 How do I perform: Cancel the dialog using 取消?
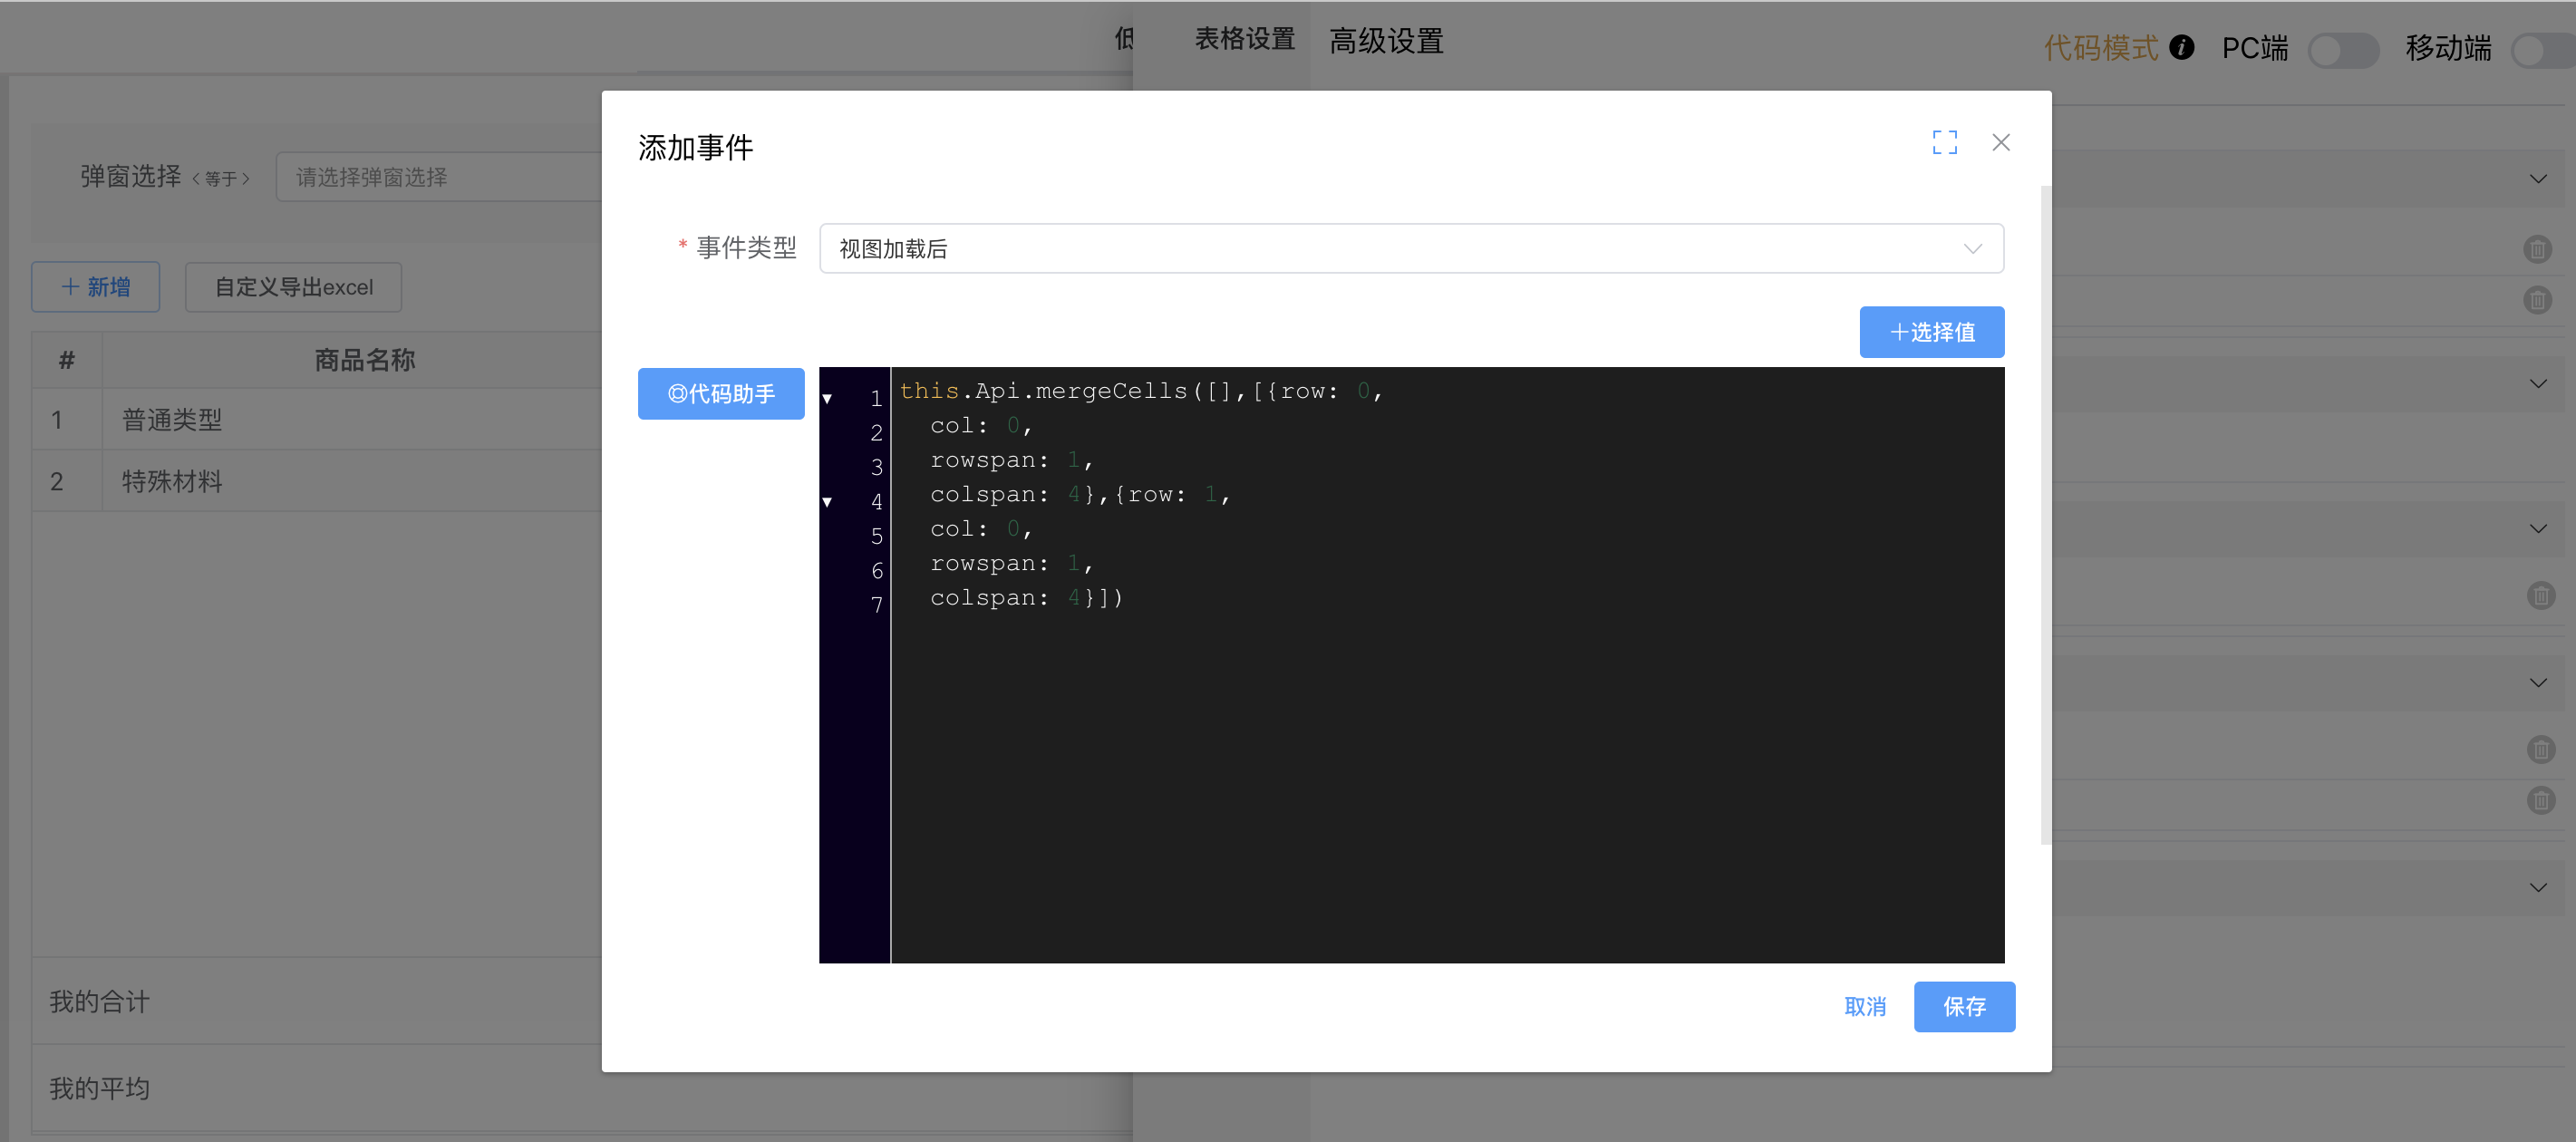1866,1007
